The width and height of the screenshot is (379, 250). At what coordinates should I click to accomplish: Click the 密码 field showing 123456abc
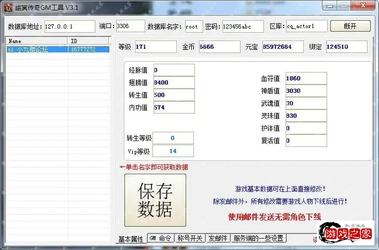point(243,26)
